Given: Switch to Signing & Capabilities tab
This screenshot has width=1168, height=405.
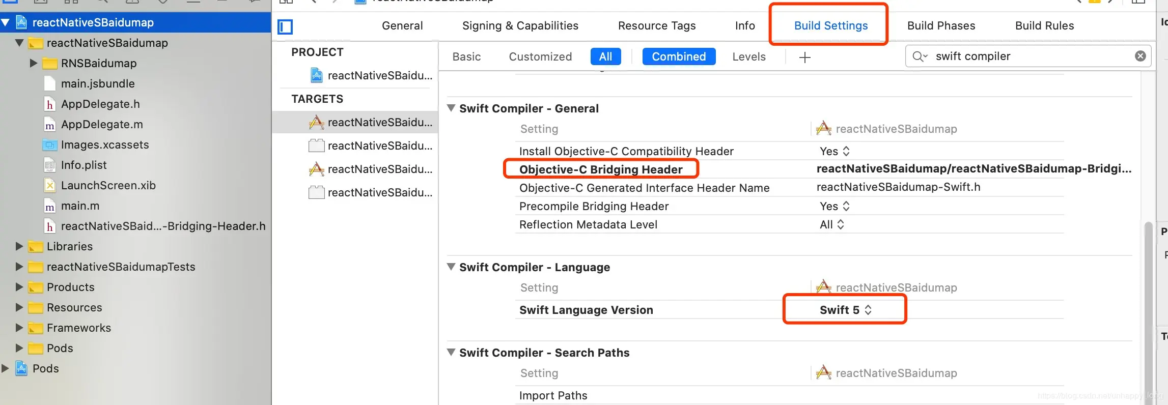Looking at the screenshot, I should coord(520,25).
